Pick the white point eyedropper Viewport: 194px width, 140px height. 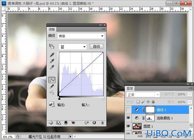[52, 67]
